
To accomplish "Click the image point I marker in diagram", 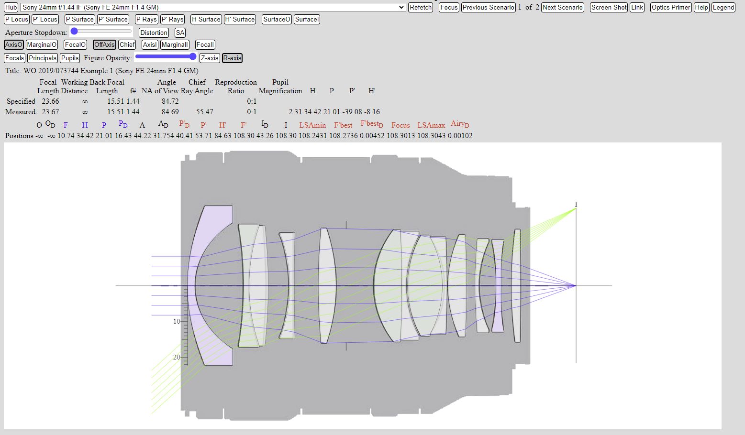I will [576, 204].
